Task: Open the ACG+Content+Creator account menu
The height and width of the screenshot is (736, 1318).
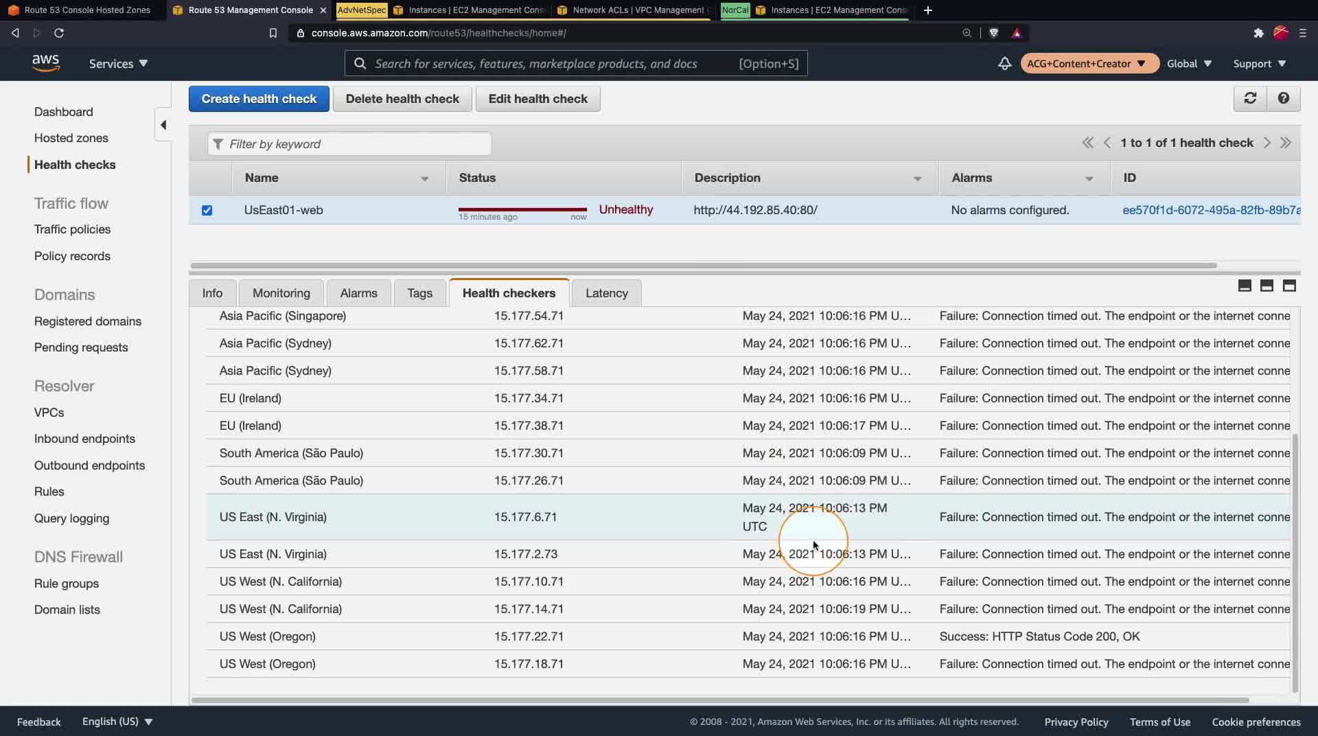Action: coord(1089,64)
